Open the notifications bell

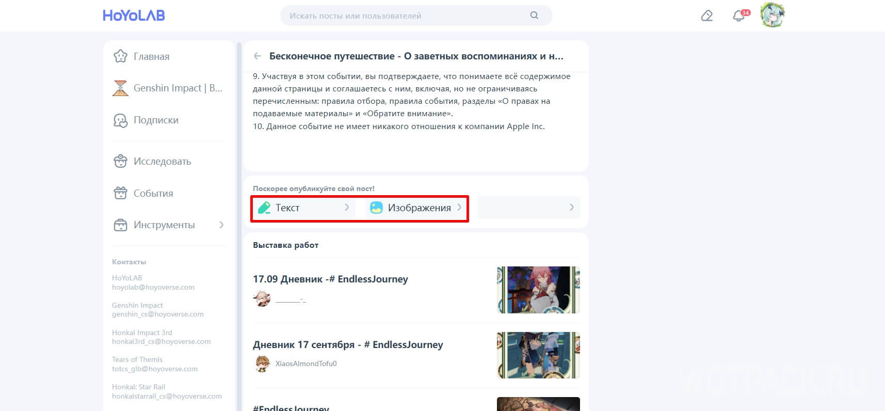(x=739, y=16)
